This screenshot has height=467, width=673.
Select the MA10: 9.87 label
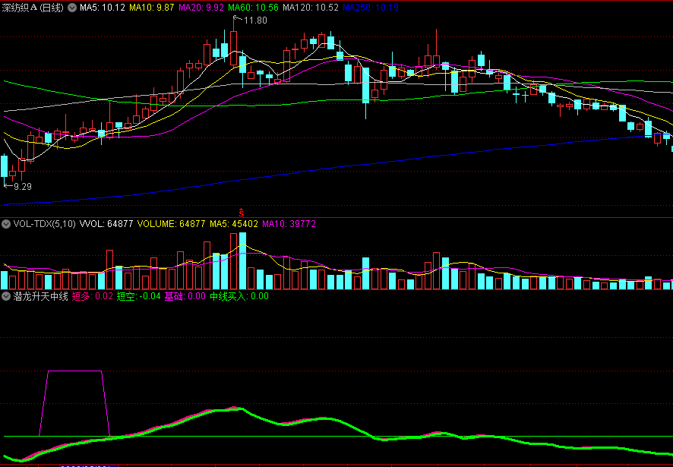[x=152, y=8]
